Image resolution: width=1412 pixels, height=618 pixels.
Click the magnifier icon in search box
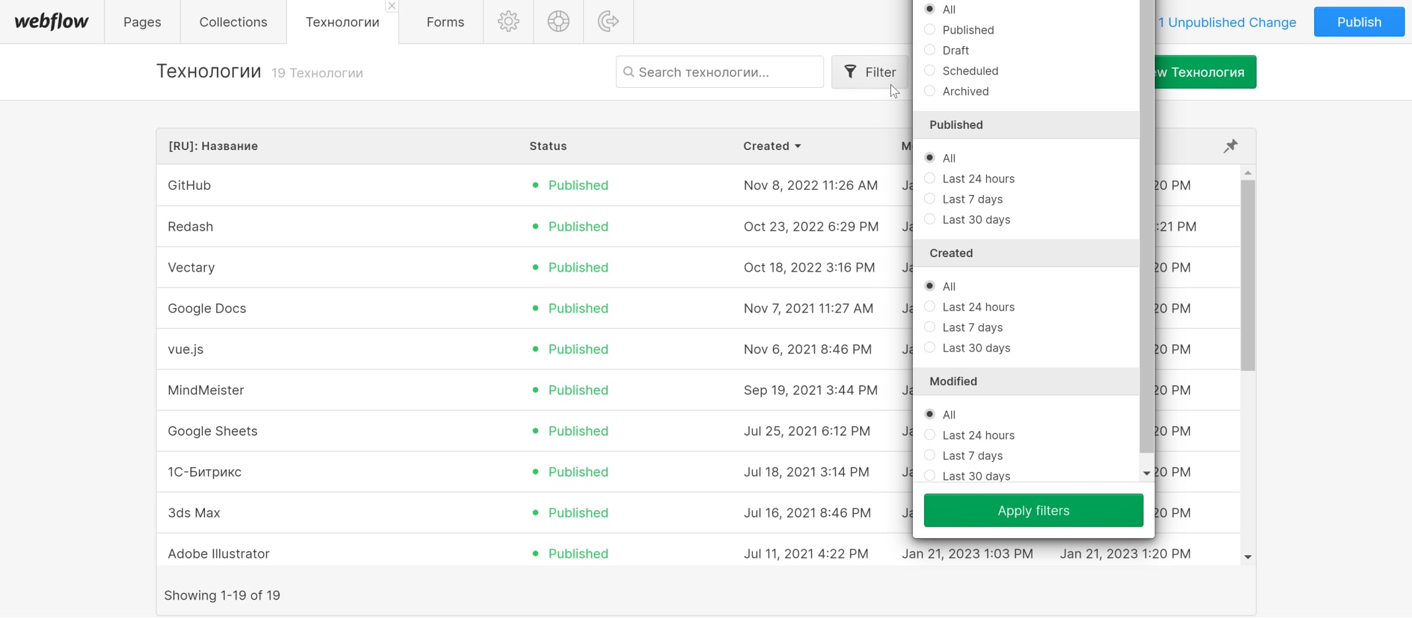pyautogui.click(x=629, y=72)
